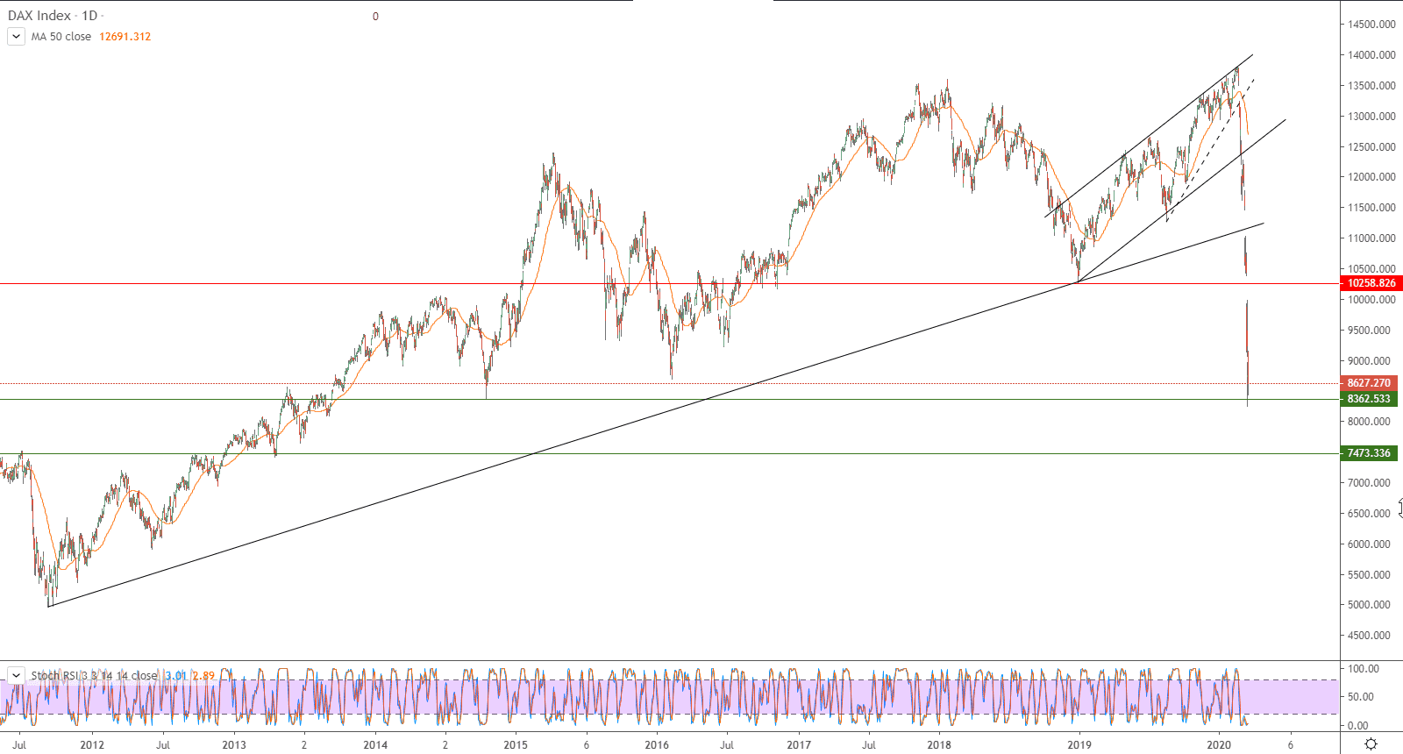Click the 12500.000 price axis label
1403x754 pixels.
click(x=1371, y=147)
